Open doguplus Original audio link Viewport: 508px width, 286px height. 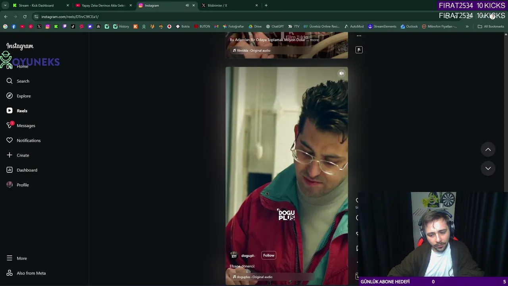pos(253,277)
